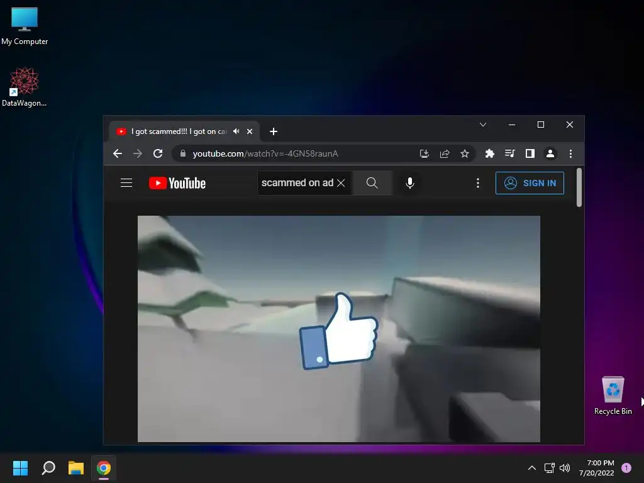Image resolution: width=644 pixels, height=483 pixels.
Task: Go back to previous page in Chrome
Action: (118, 153)
